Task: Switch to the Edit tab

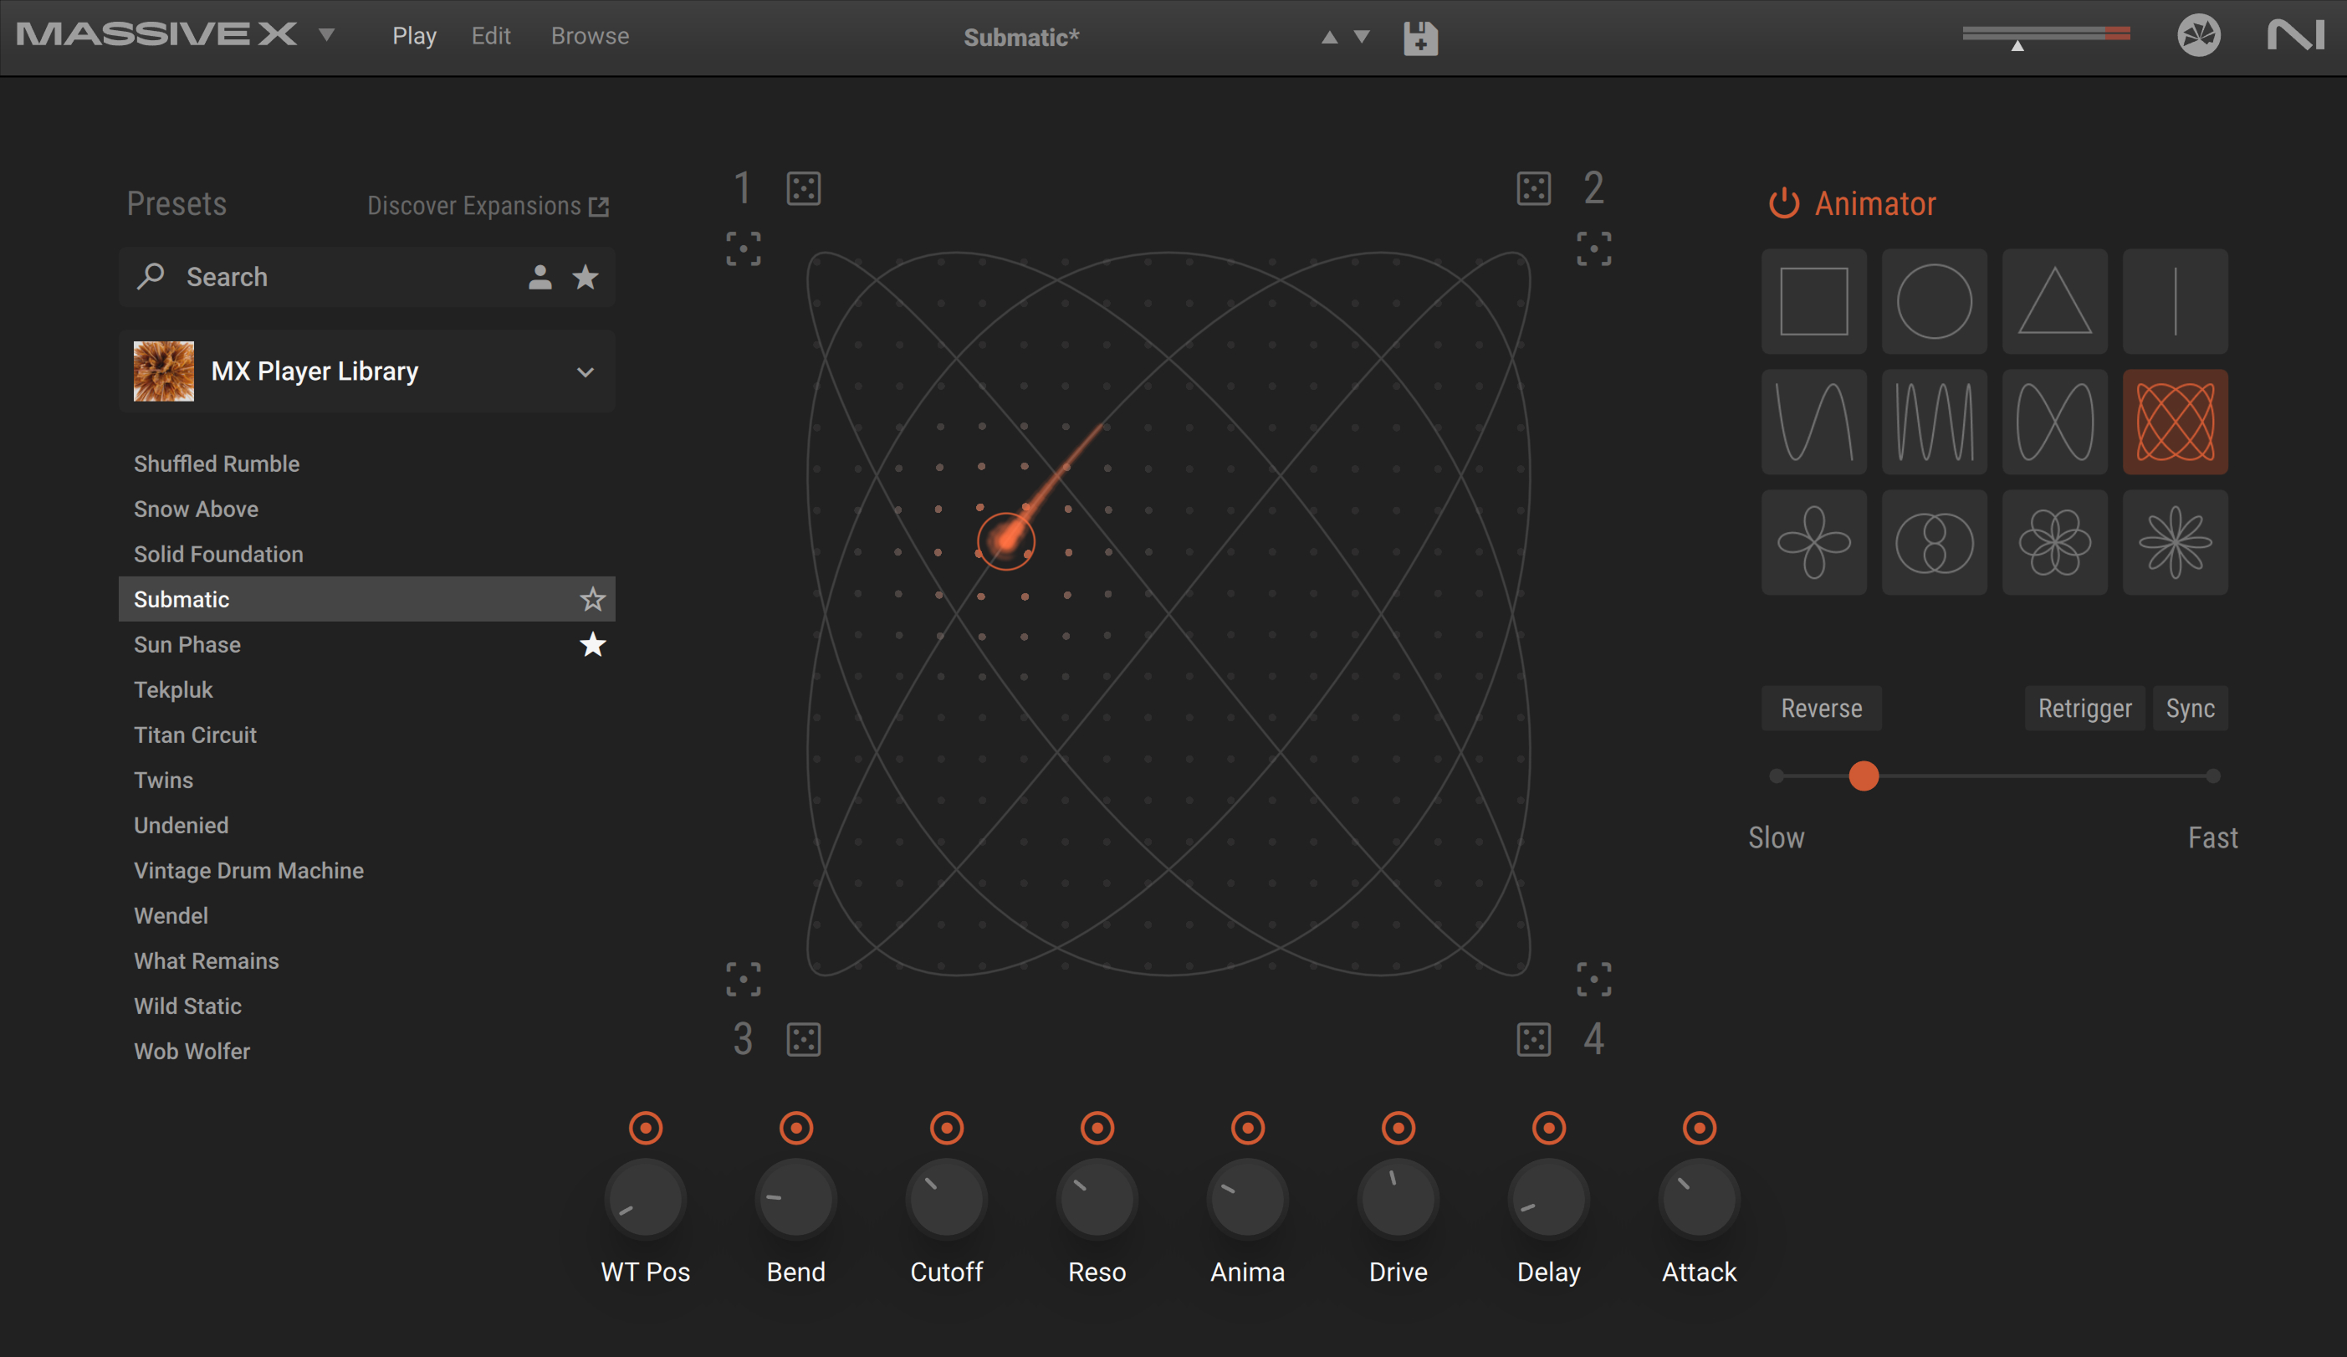Action: click(x=491, y=36)
